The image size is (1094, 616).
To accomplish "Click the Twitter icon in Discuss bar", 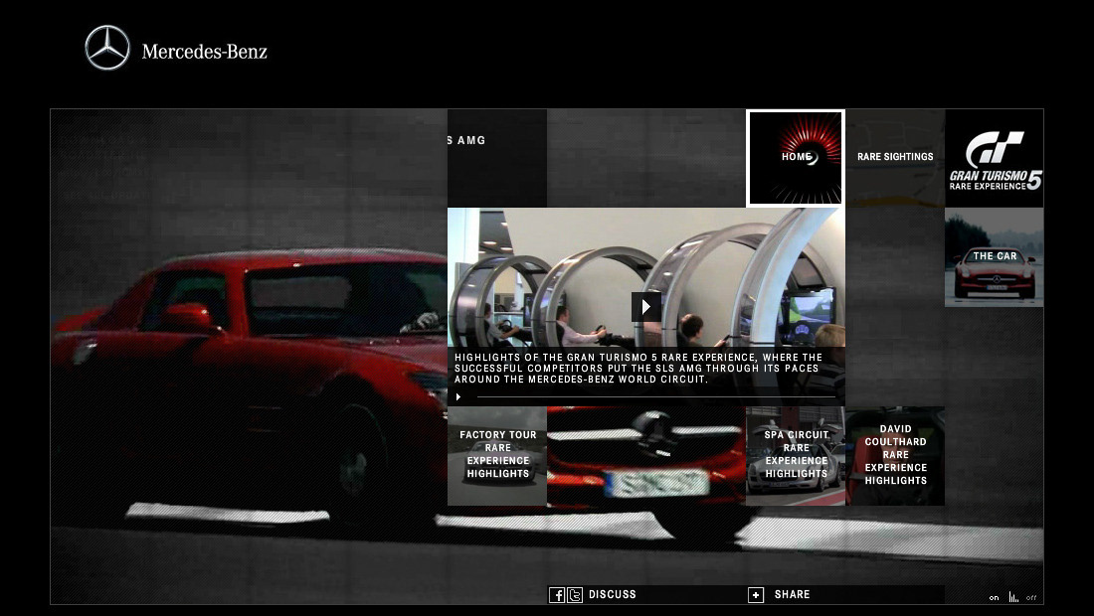I will (x=575, y=595).
